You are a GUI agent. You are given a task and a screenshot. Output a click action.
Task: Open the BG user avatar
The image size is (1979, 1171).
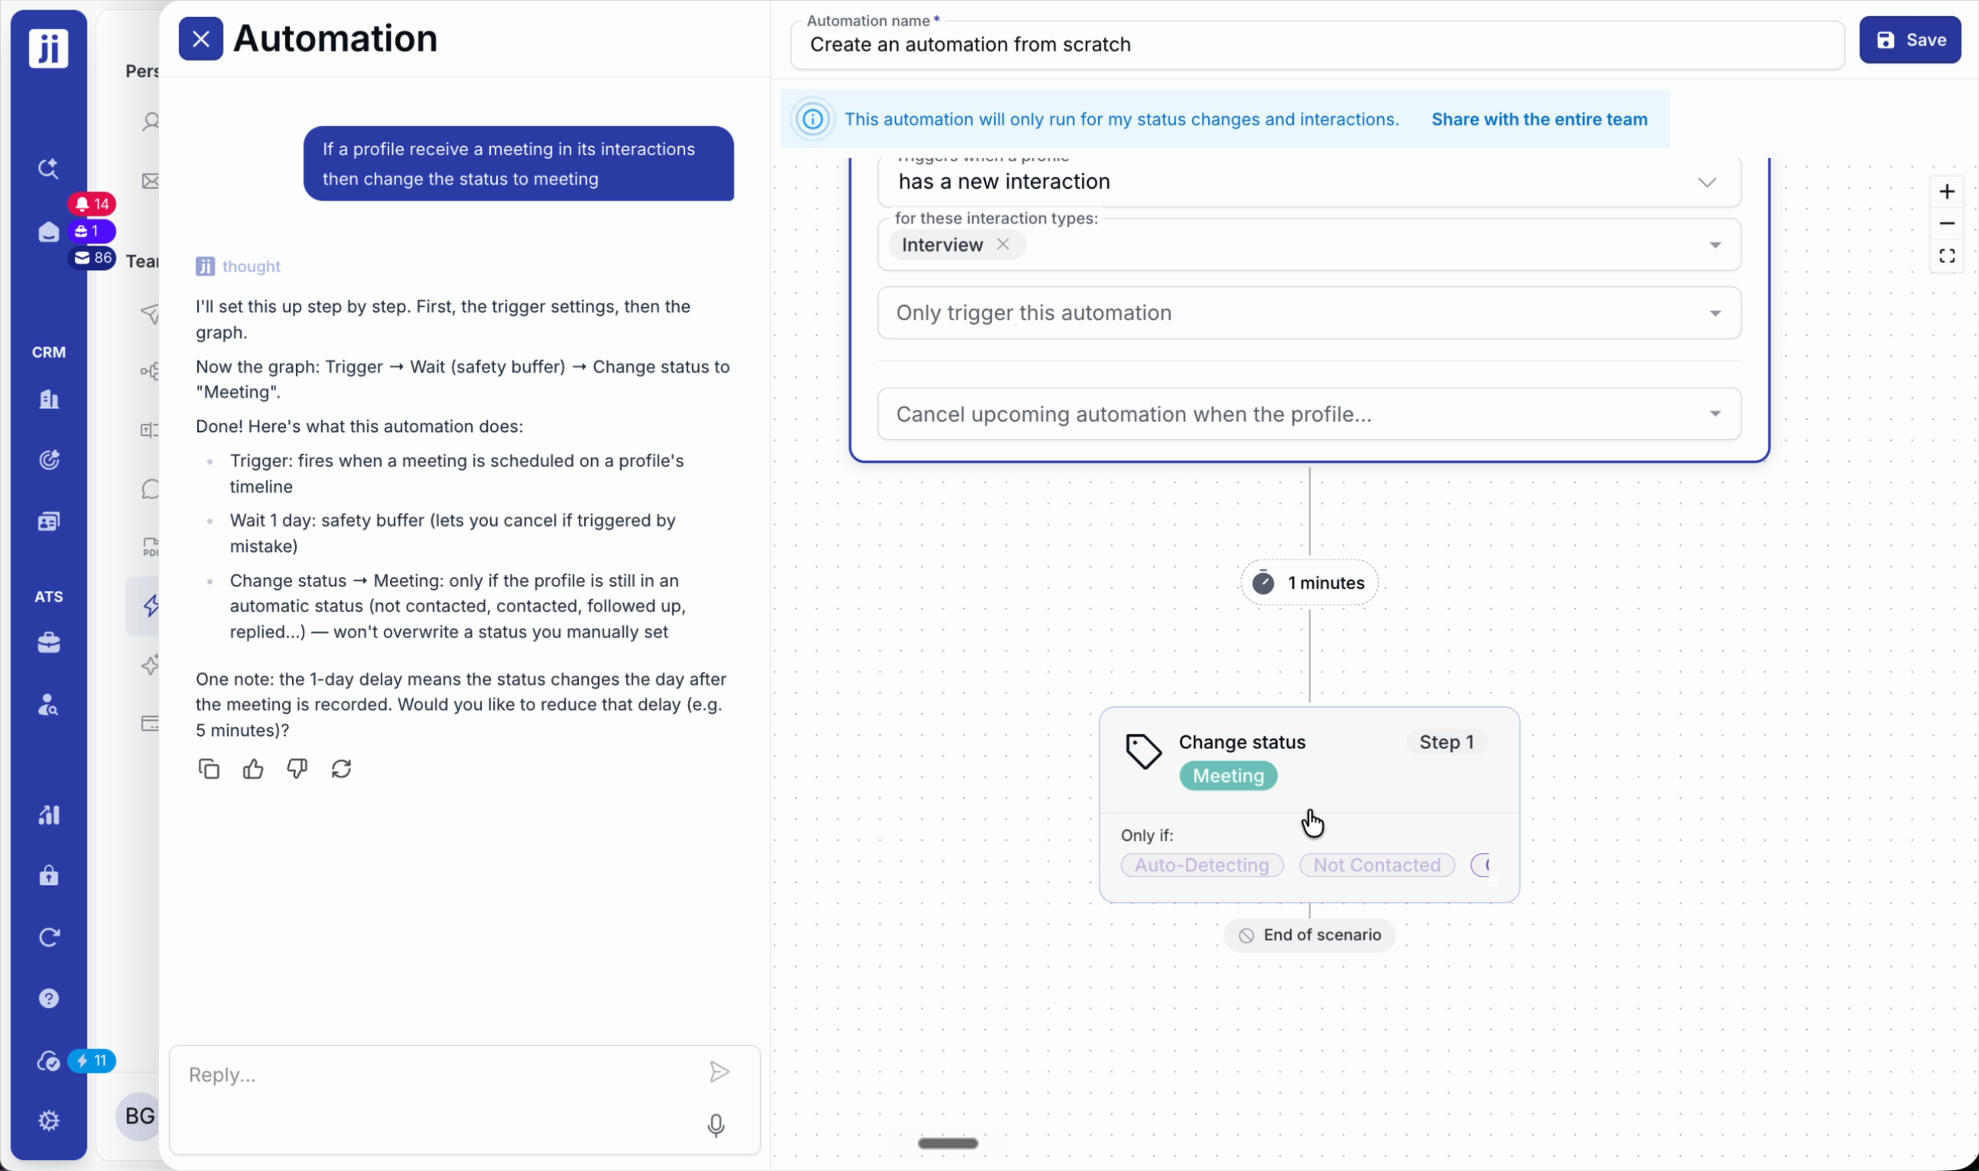[140, 1116]
